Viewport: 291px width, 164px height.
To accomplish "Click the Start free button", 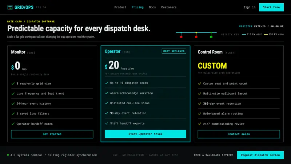I will tap(271, 7).
